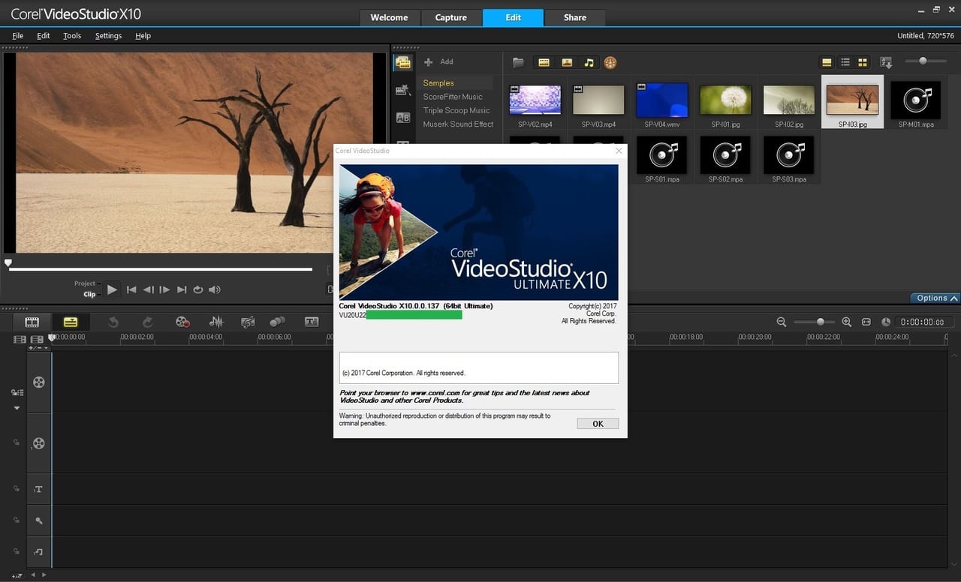Screen dimensions: 961x582
Task: Click the zoom in magnifier on timeline
Action: pyautogui.click(x=847, y=322)
